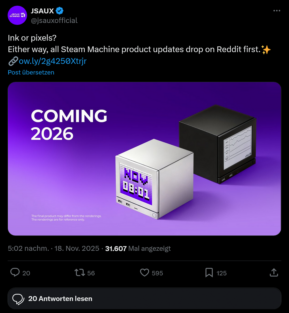
Task: Click the 20 Antworten lesen button
Action: pos(144,299)
